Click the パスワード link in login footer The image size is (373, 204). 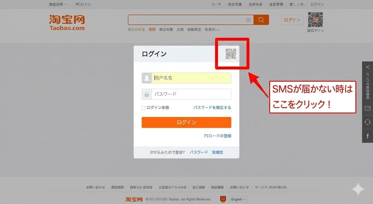199,152
